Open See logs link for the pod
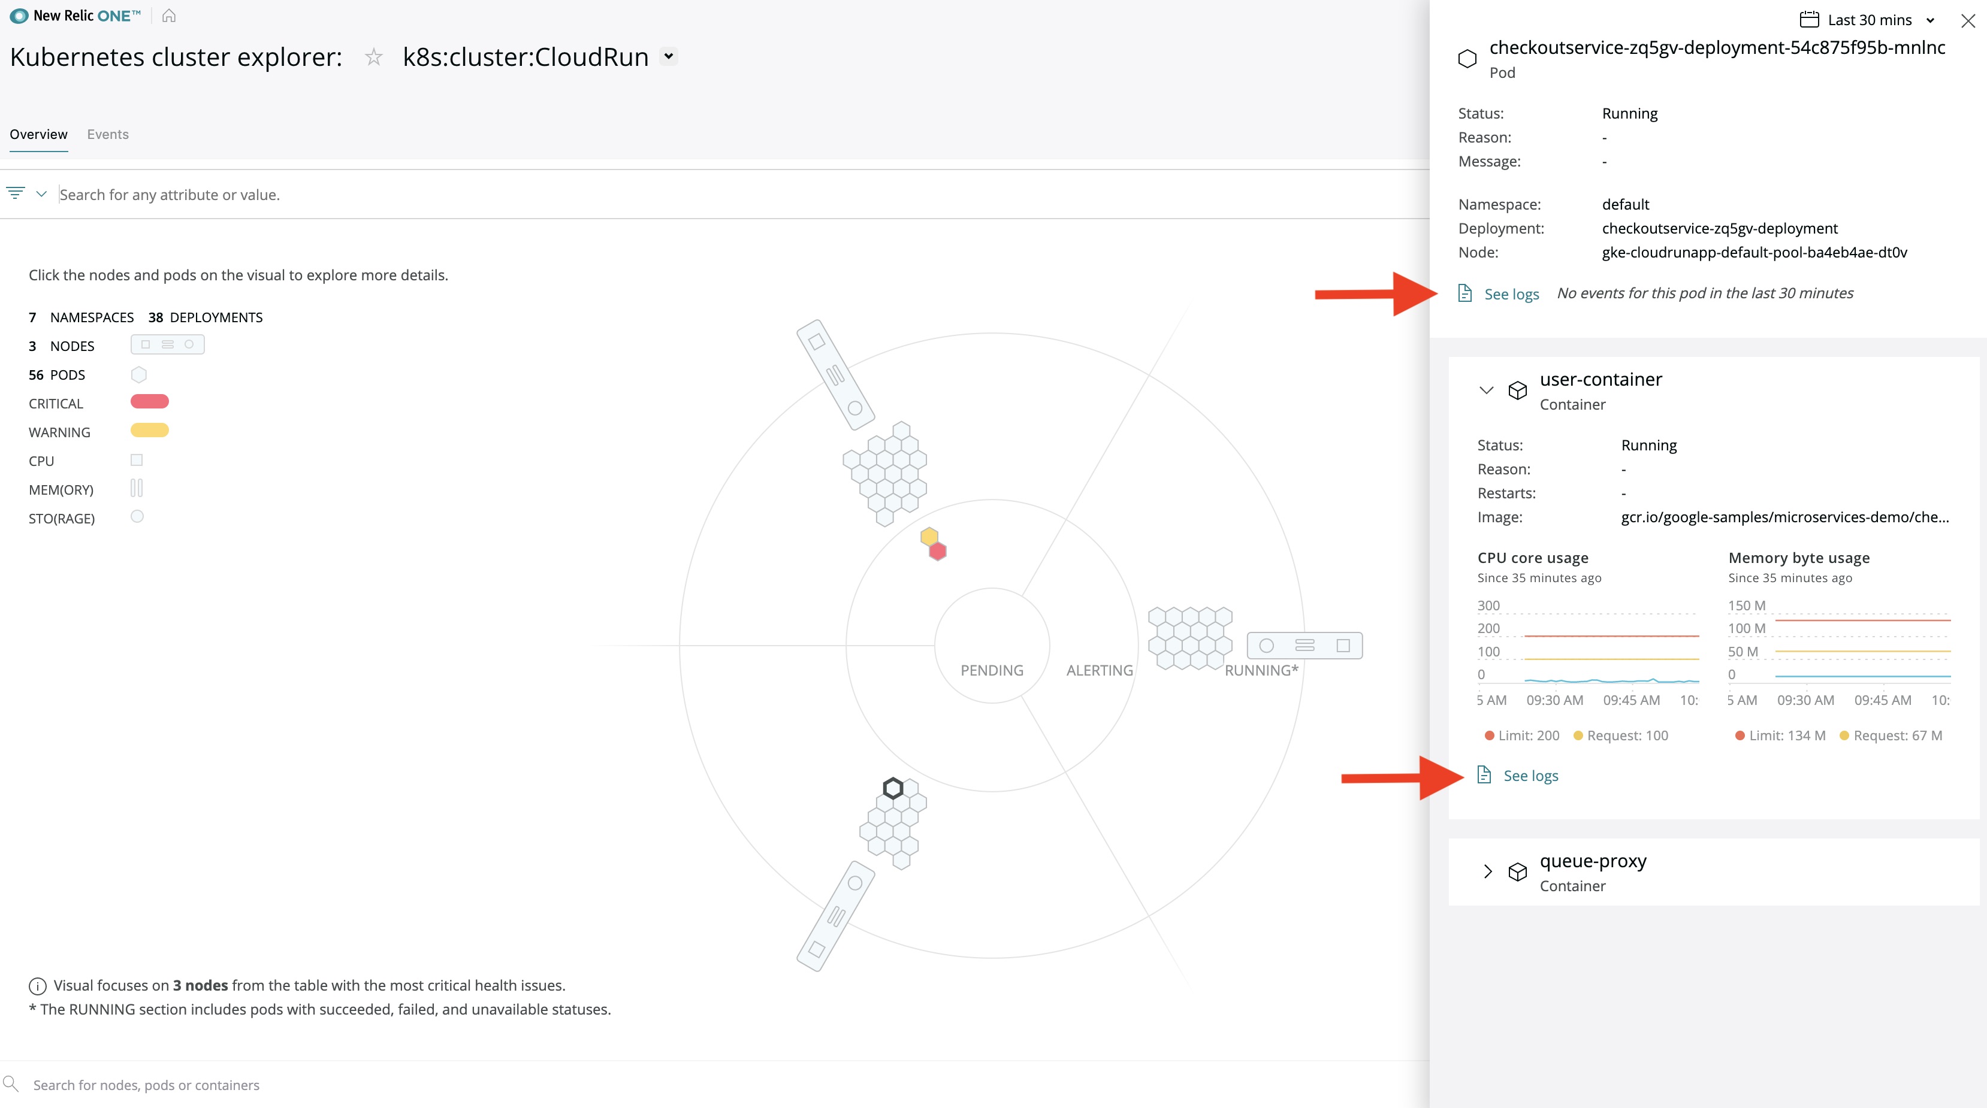The image size is (1987, 1108). point(1511,294)
